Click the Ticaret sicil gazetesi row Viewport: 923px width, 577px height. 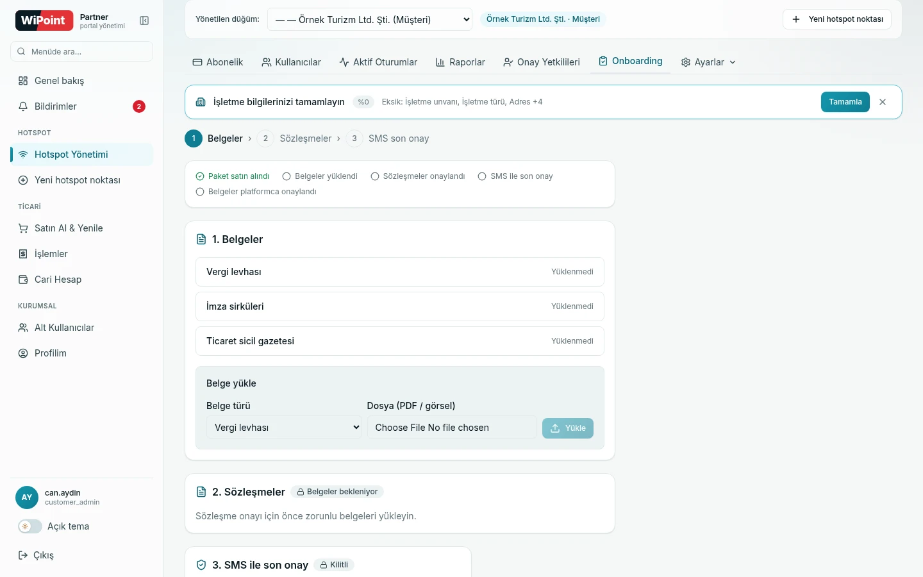[x=400, y=341]
